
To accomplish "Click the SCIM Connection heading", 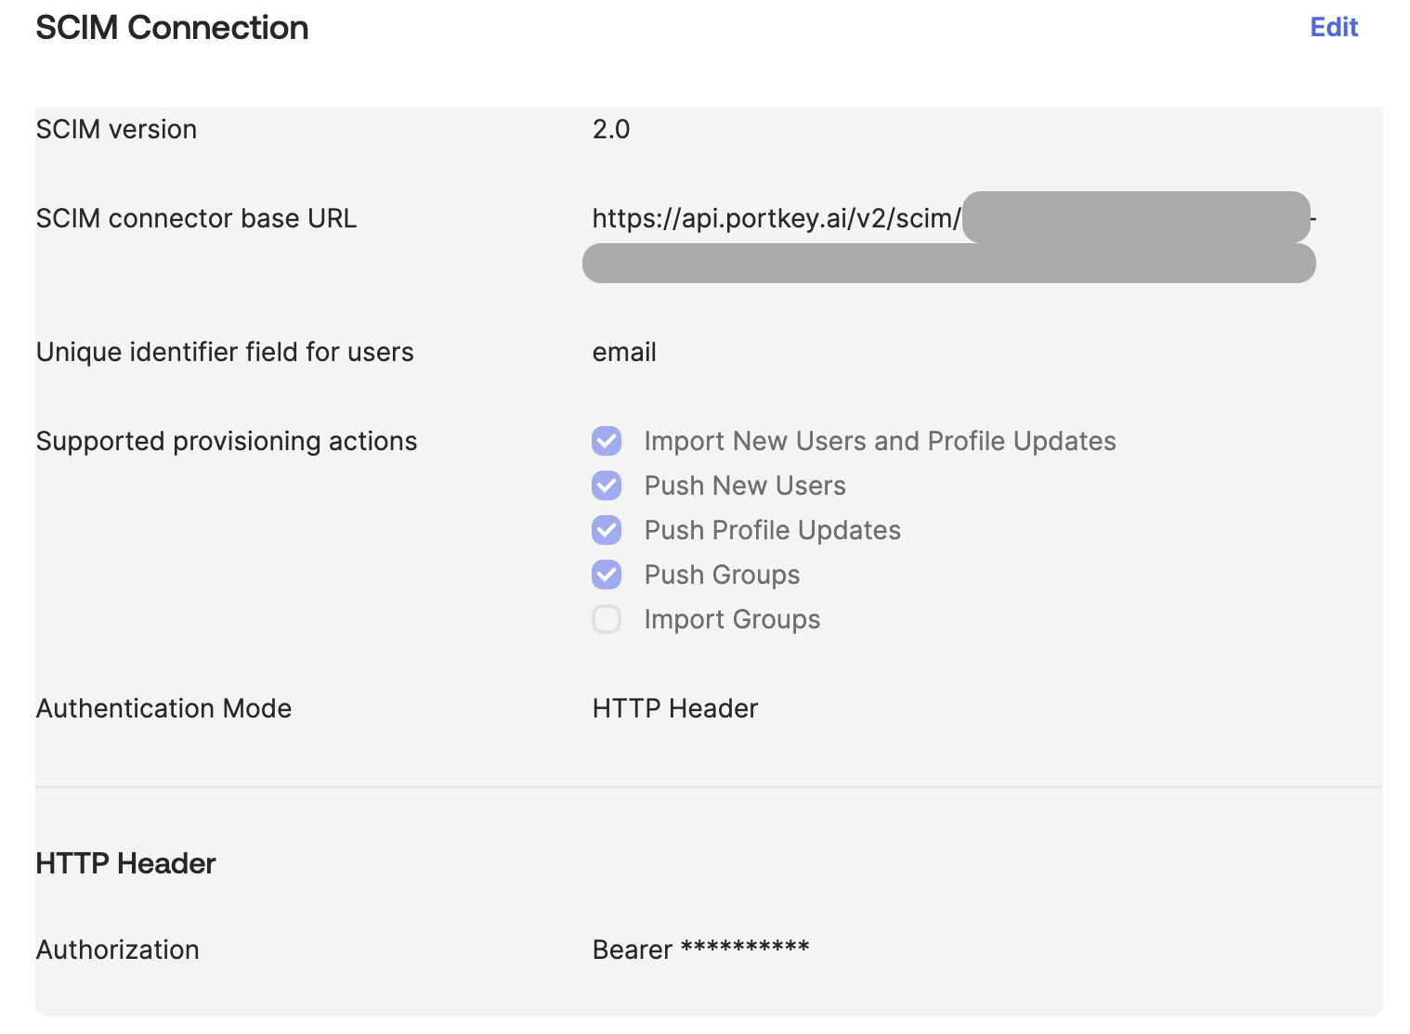I will (x=172, y=27).
